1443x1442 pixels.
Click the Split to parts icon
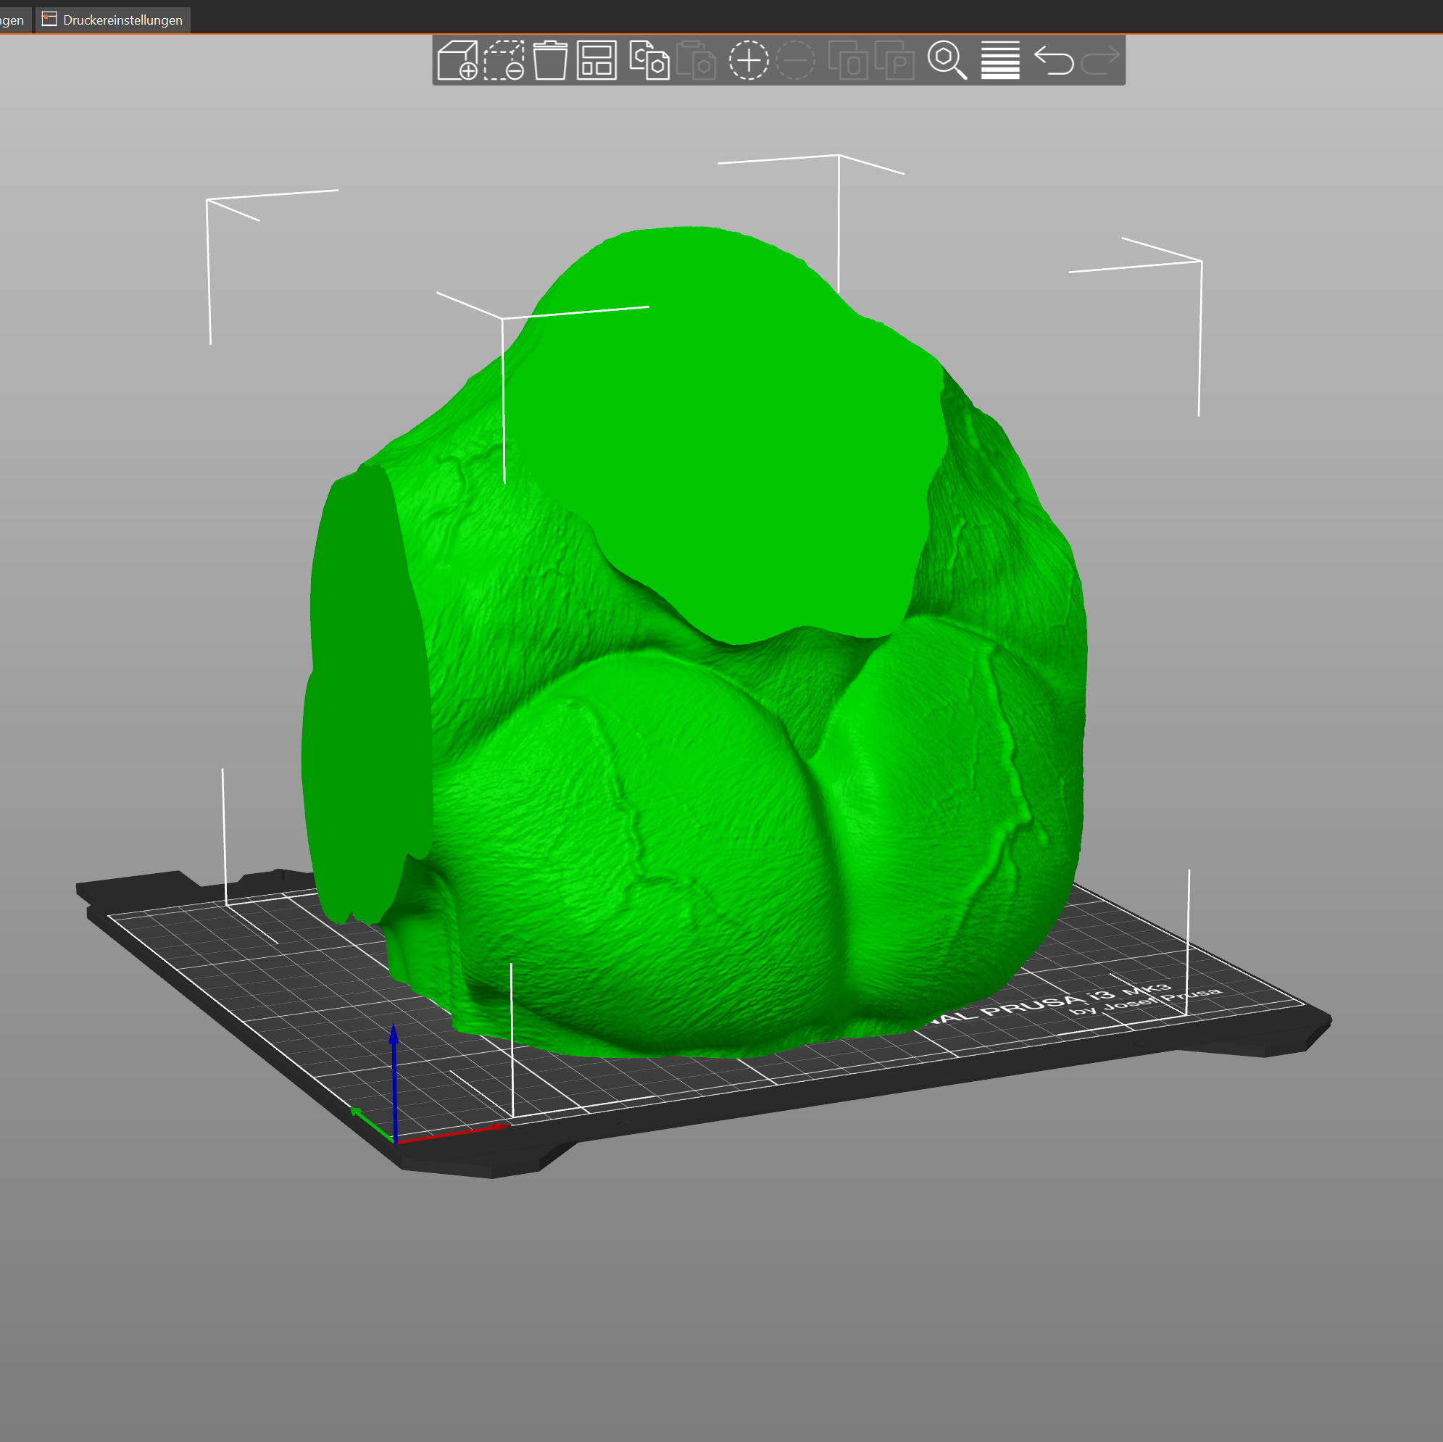(x=894, y=60)
